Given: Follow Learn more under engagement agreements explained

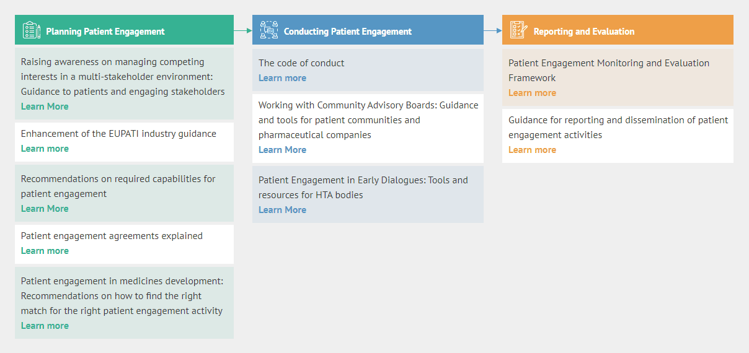Looking at the screenshot, I should (45, 251).
